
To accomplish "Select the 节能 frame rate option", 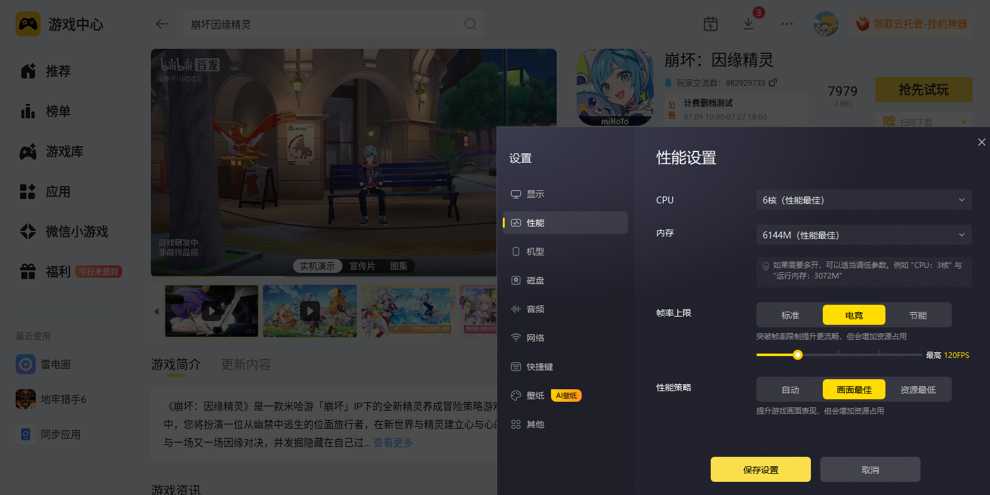I will [918, 315].
